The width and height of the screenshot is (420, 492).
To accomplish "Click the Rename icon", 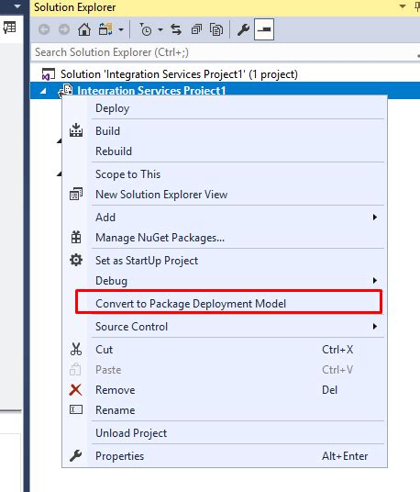I will click(x=76, y=409).
